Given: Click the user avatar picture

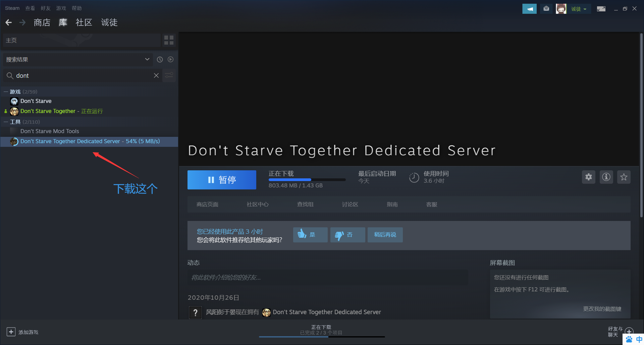Looking at the screenshot, I should 561,9.
